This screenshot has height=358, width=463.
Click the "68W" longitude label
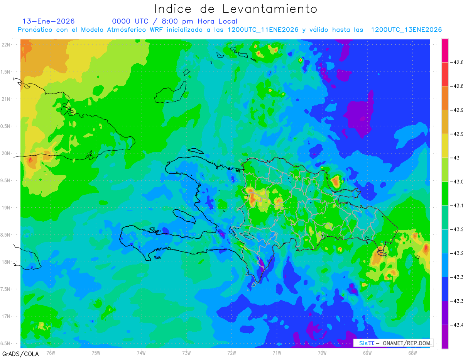412,353
